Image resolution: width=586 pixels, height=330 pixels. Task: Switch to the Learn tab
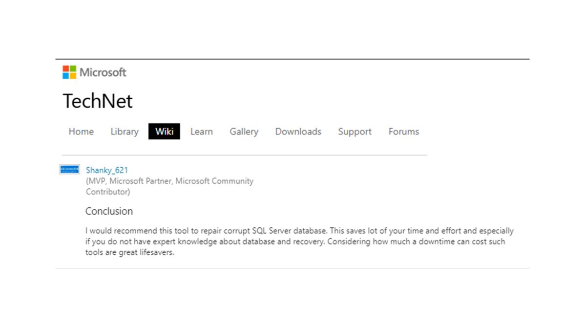[x=201, y=132]
